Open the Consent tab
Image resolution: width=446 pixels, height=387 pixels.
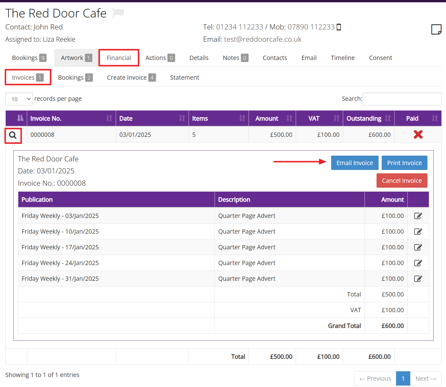381,58
